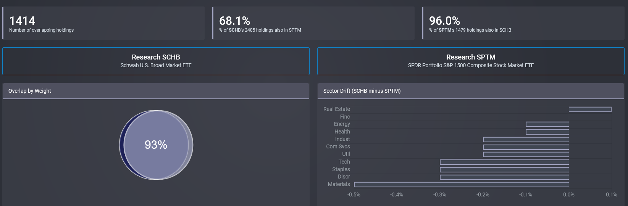
Task: Click the Discr sector bar
Action: (504, 177)
